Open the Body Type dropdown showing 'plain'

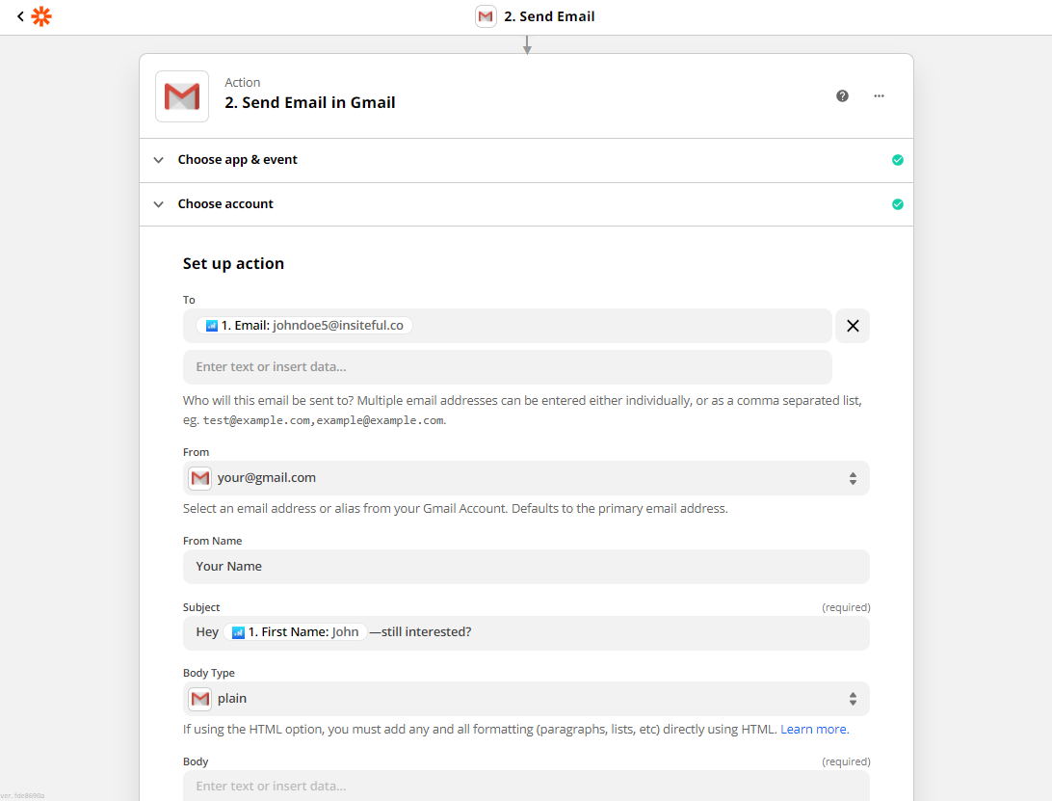(x=852, y=698)
